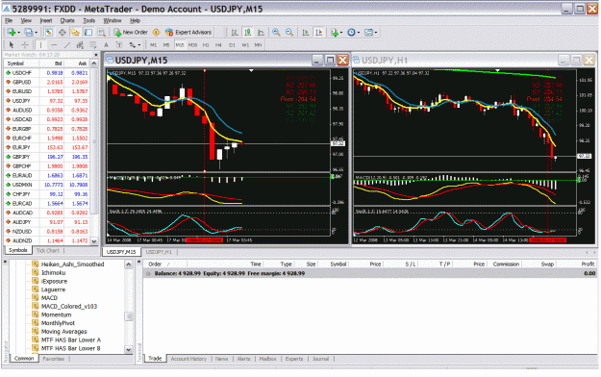Click the Expert Advisors button
The image size is (601, 377).
click(x=188, y=32)
